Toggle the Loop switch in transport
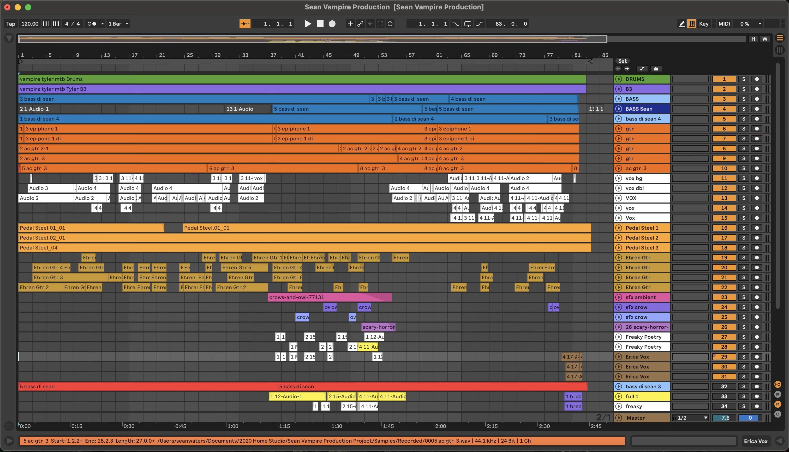The image size is (789, 452). 468,24
